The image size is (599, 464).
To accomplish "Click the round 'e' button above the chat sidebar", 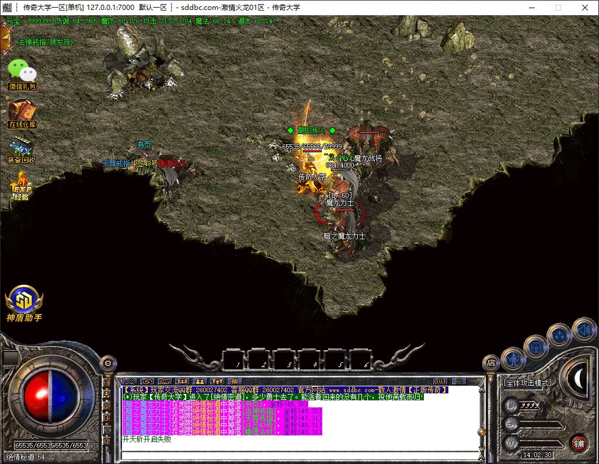I will click(108, 362).
